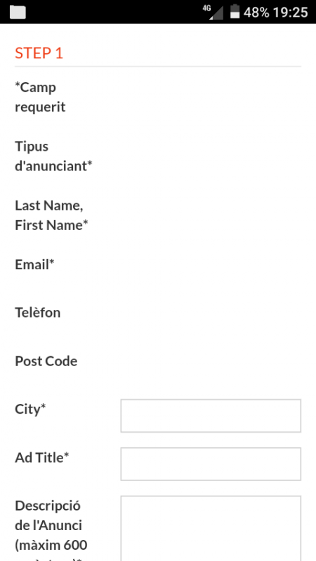Click the divider line under STEP 1
The image size is (316, 561).
158,67
